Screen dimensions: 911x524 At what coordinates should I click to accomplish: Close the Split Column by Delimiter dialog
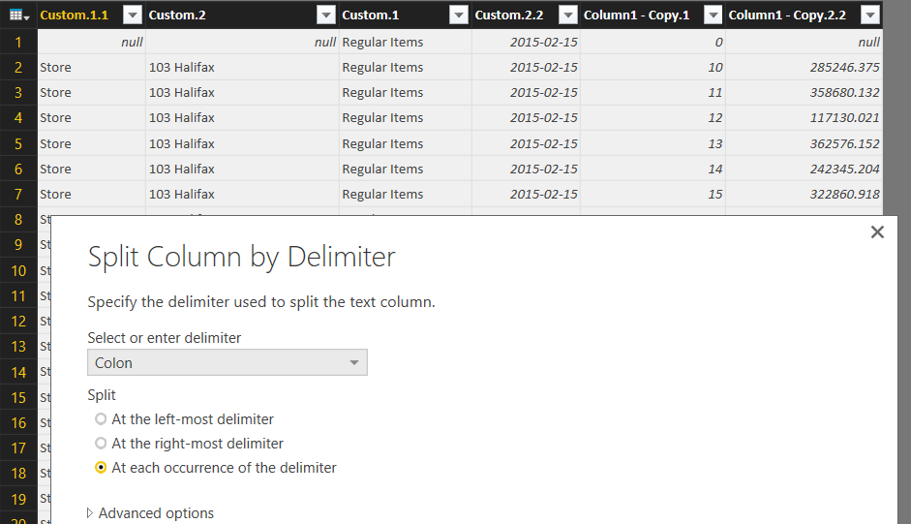(877, 232)
